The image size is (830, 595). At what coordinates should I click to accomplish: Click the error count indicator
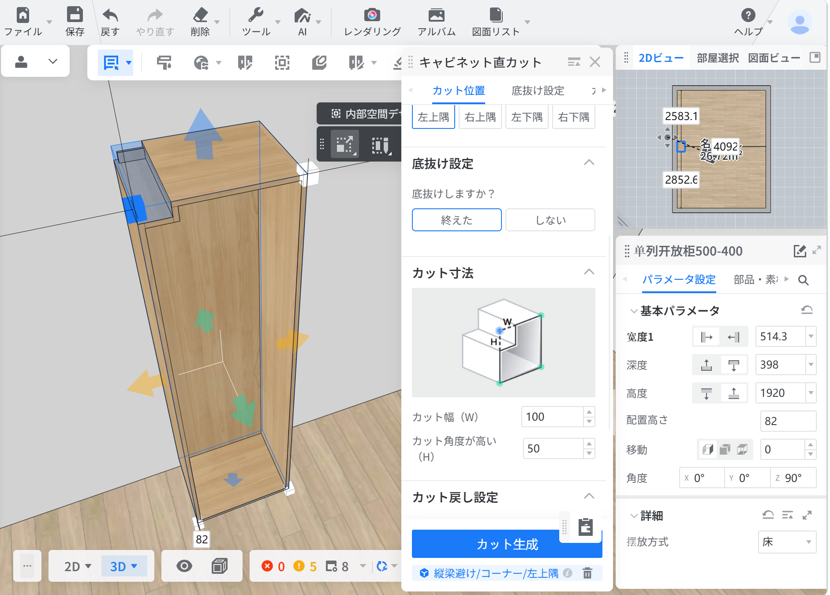pyautogui.click(x=273, y=566)
